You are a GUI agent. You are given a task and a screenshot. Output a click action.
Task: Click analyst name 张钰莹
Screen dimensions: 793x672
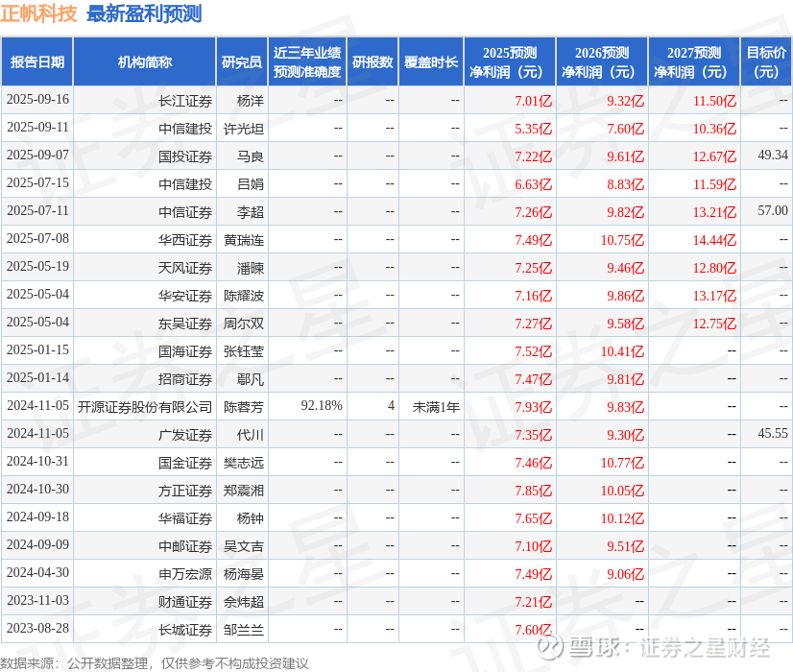244,351
